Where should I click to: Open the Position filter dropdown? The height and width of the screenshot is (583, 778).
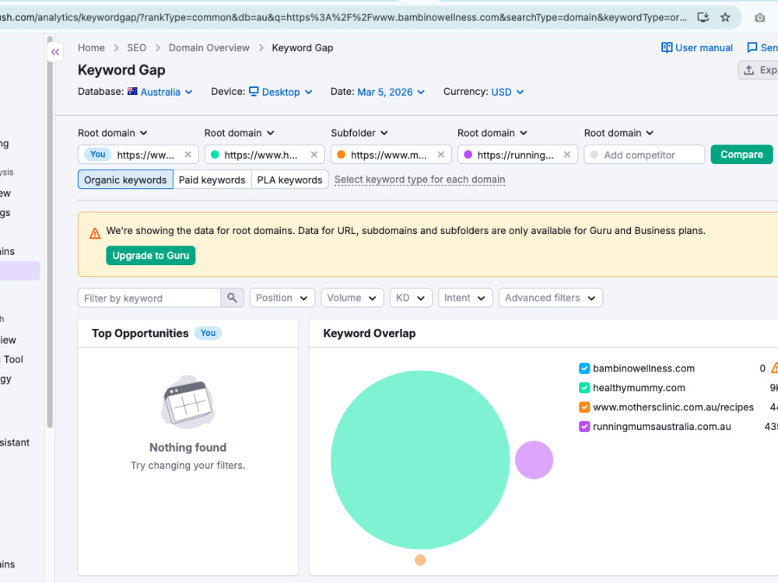click(x=282, y=298)
